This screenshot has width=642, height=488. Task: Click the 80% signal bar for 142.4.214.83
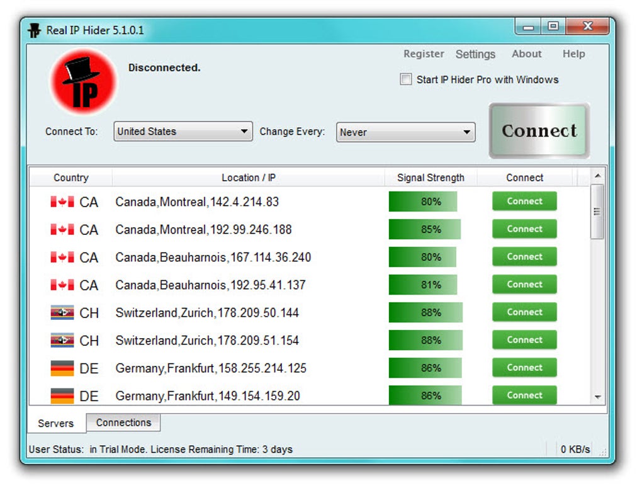(x=423, y=201)
